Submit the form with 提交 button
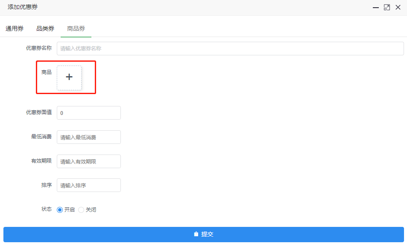 204,235
